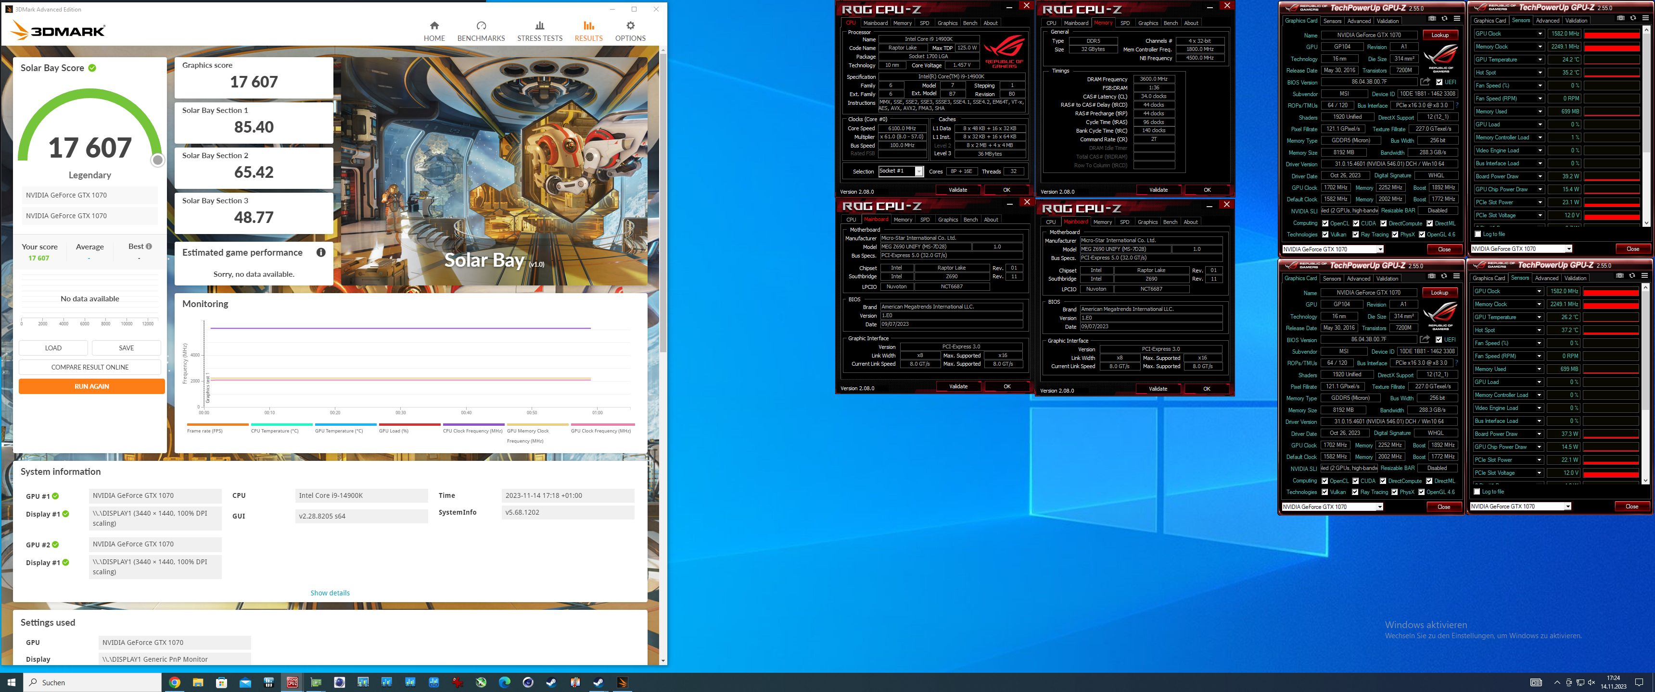Open the hamburger menu in GPU-Z 24.2 °C Sensors window
The width and height of the screenshot is (1655, 692).
[1645, 18]
